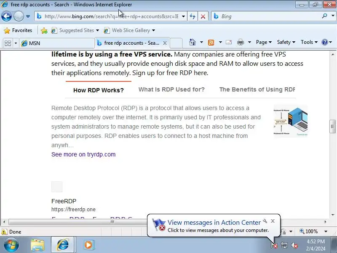Click the Read Mail icon

(229, 42)
